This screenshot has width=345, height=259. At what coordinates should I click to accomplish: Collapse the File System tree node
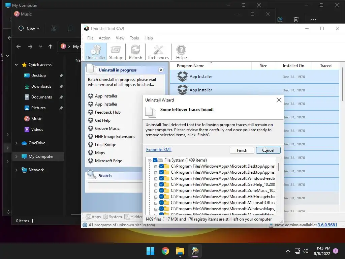point(149,161)
